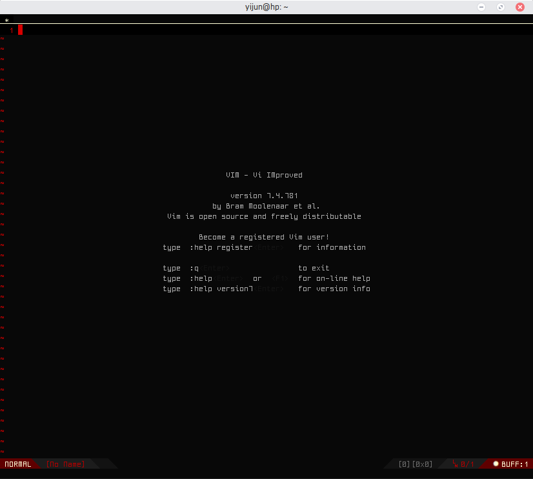This screenshot has height=479, width=533.
Task: Click 'Vim is open source and freely distributable'
Action: click(x=264, y=216)
